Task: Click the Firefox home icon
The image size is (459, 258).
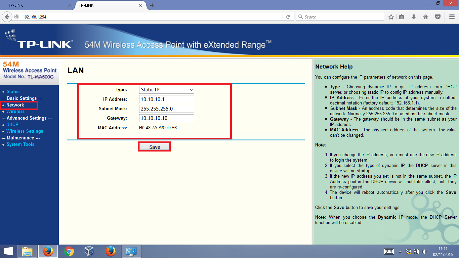Action: pos(426,17)
